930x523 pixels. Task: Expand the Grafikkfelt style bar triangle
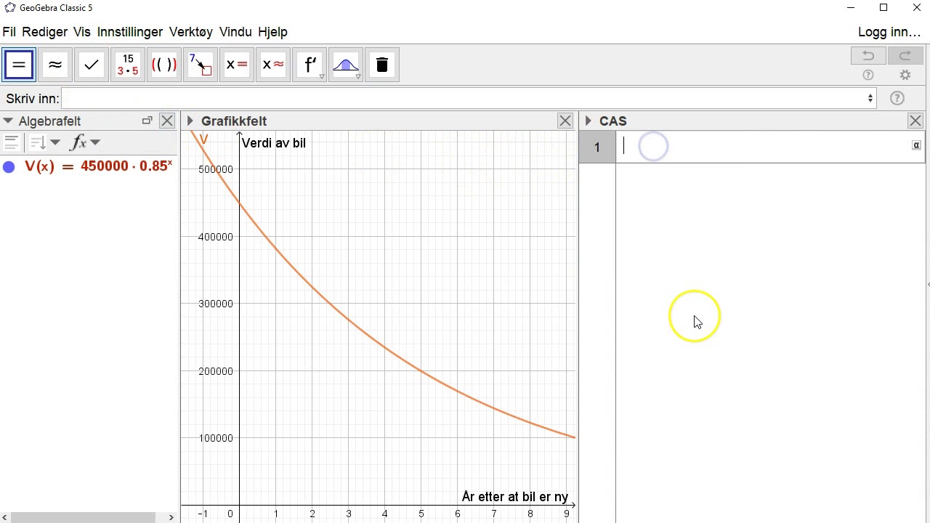click(190, 121)
